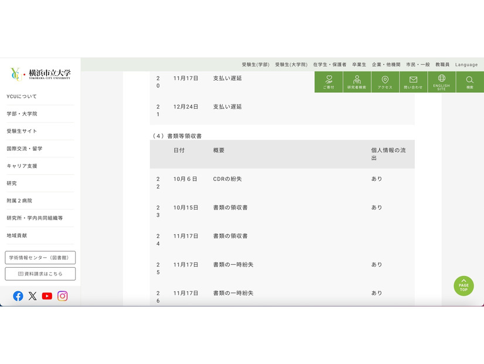Click the Facebook icon in sidebar
The height and width of the screenshot is (364, 484).
point(18,296)
